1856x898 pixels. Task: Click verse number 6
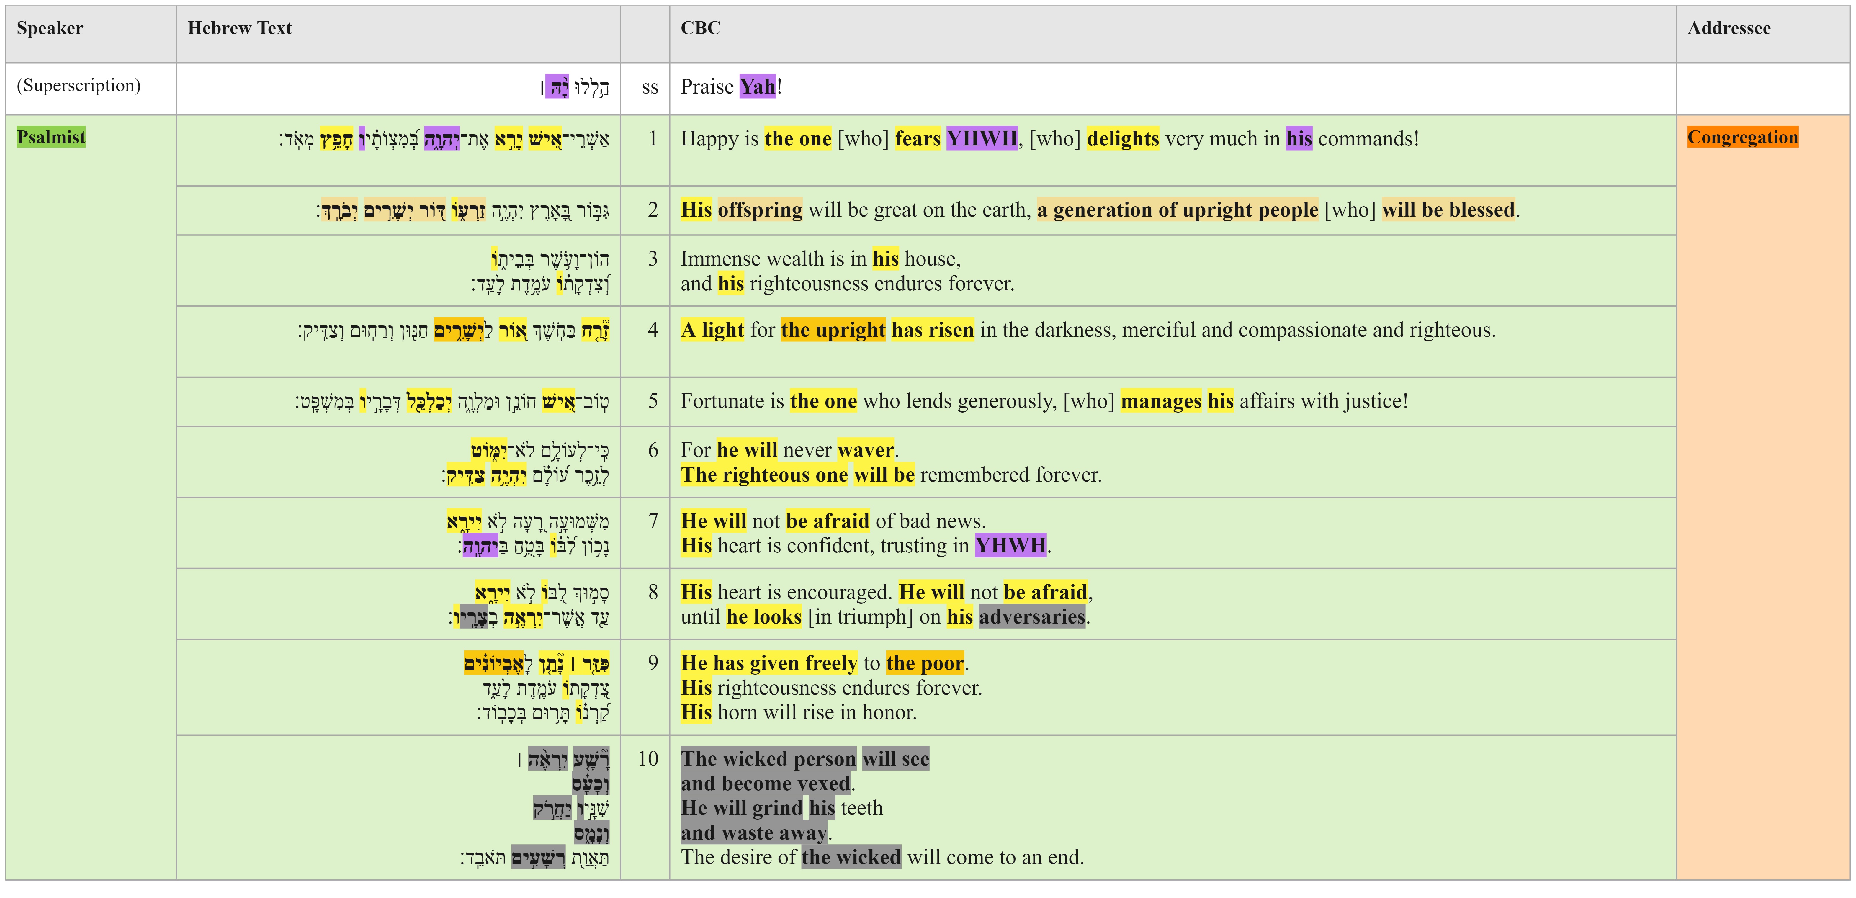click(653, 450)
